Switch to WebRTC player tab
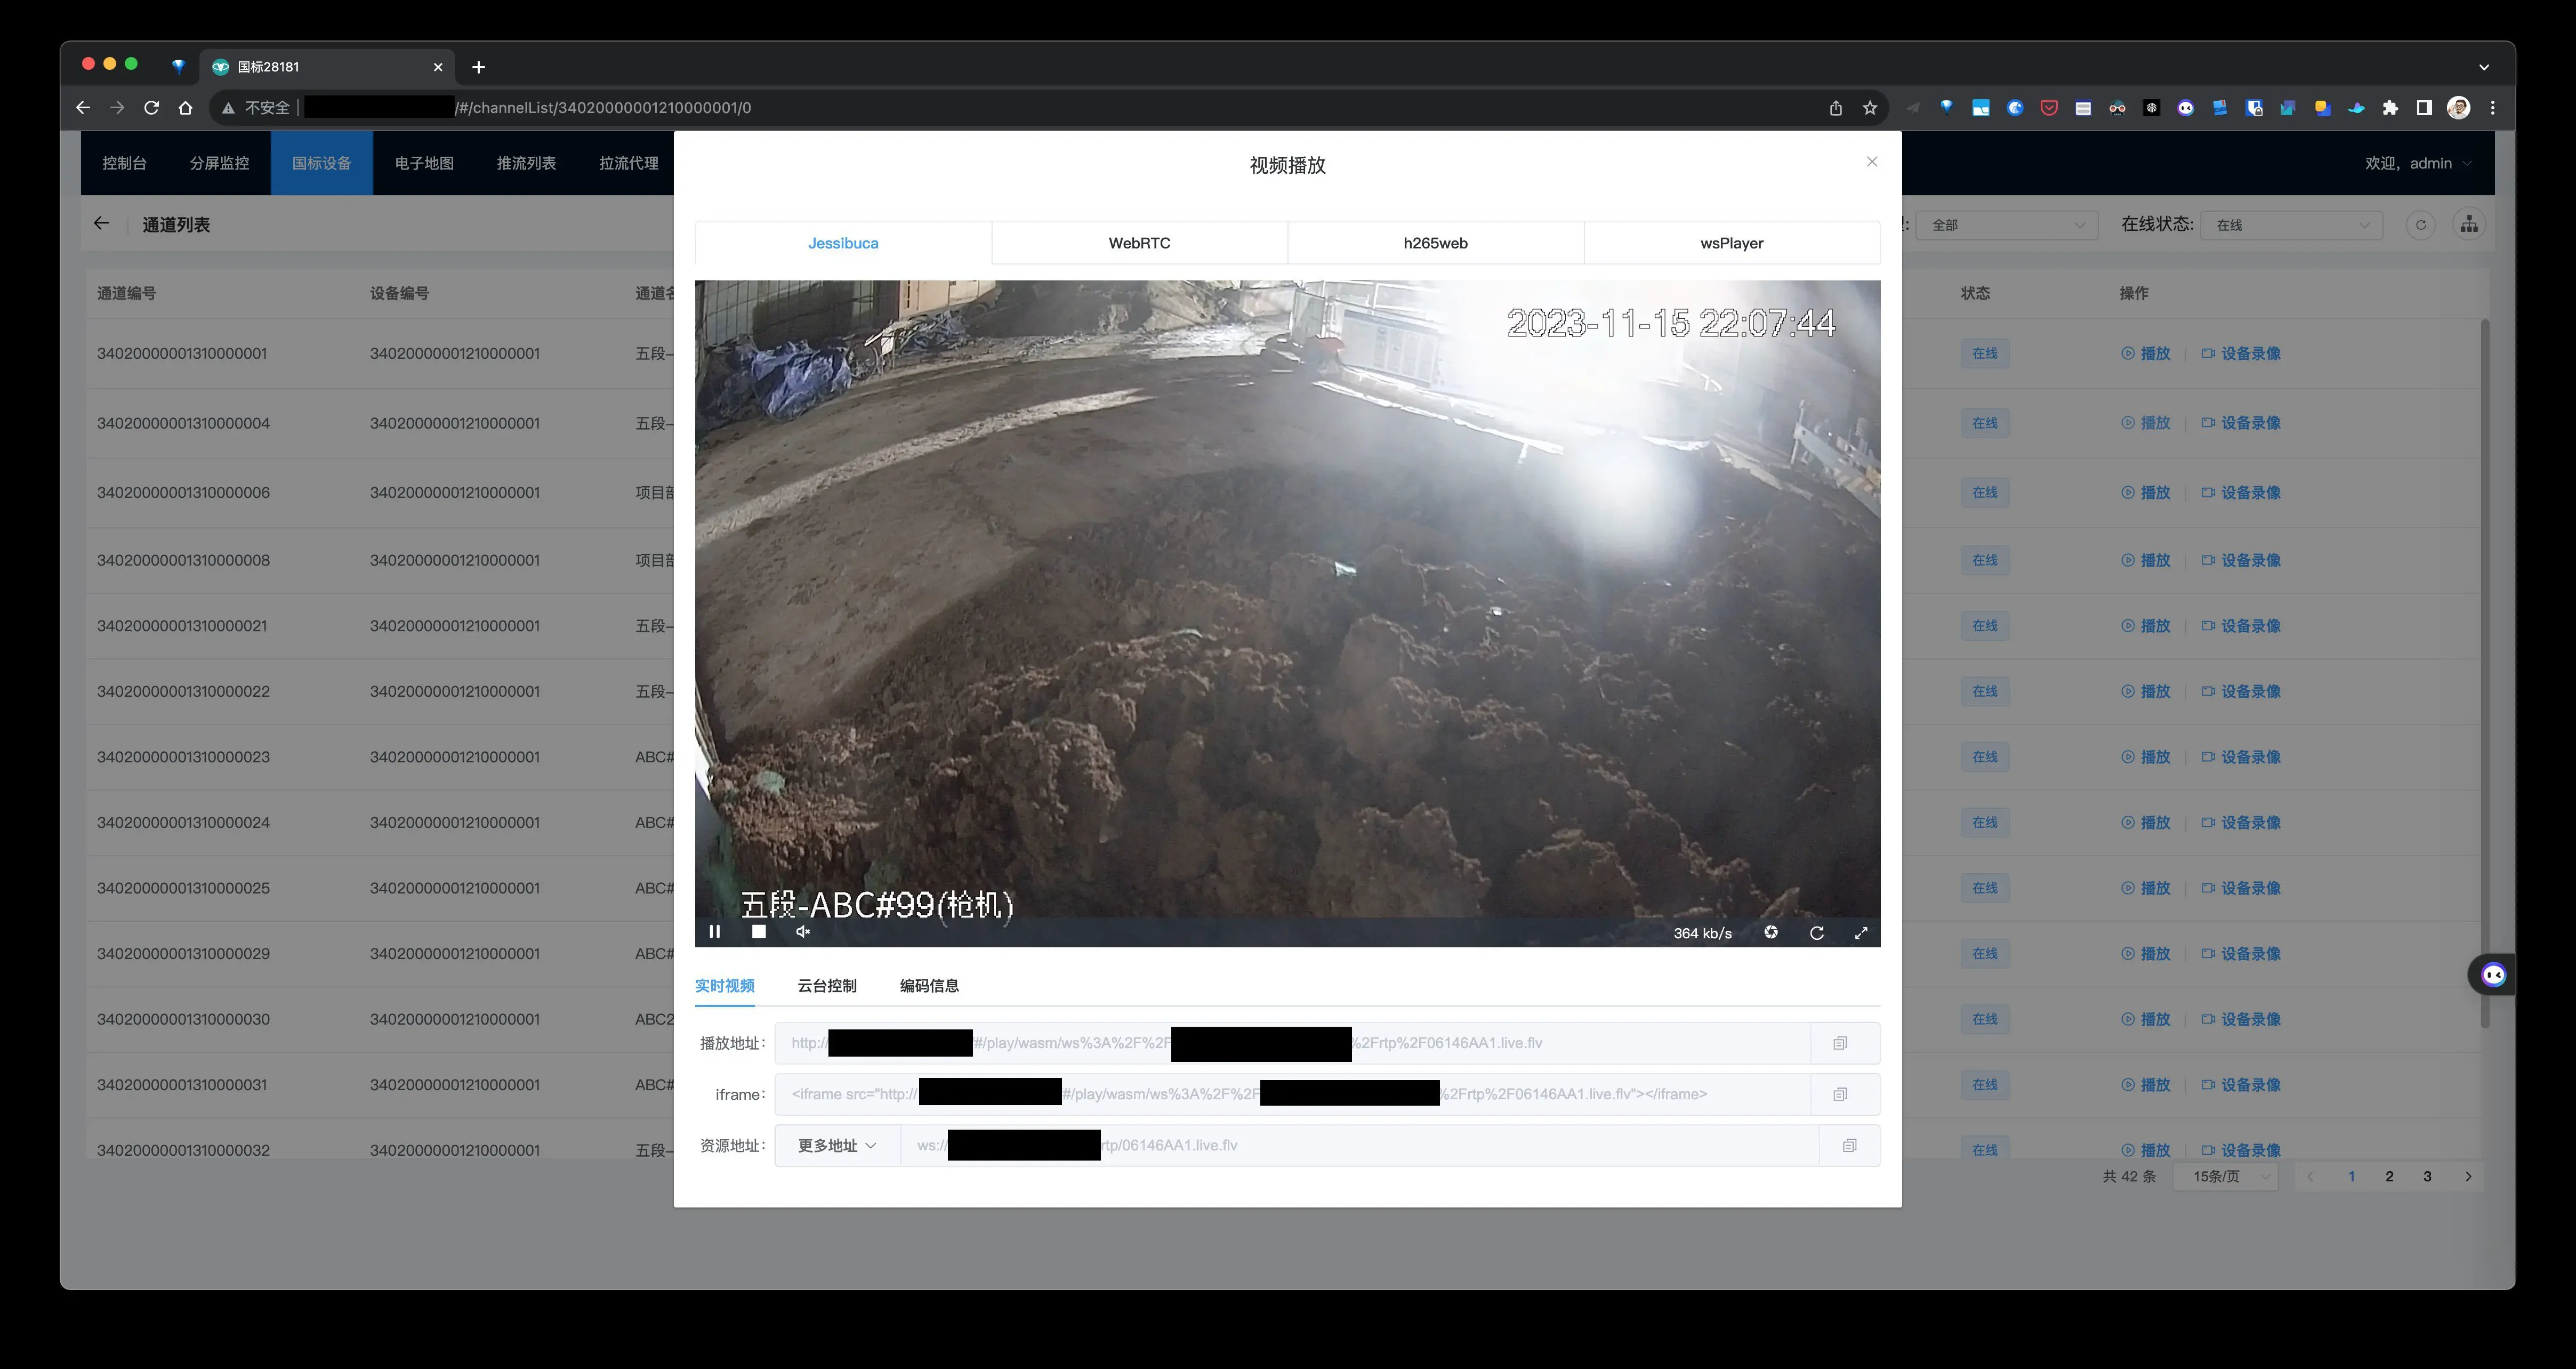The width and height of the screenshot is (2576, 1369). [1139, 243]
